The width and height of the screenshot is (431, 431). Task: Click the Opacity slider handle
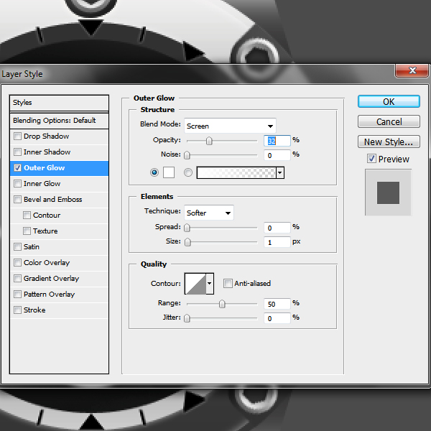[x=209, y=141]
